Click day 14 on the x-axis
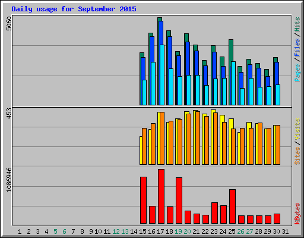Image resolution: width=304 pixels, height=238 pixels. tap(134, 231)
